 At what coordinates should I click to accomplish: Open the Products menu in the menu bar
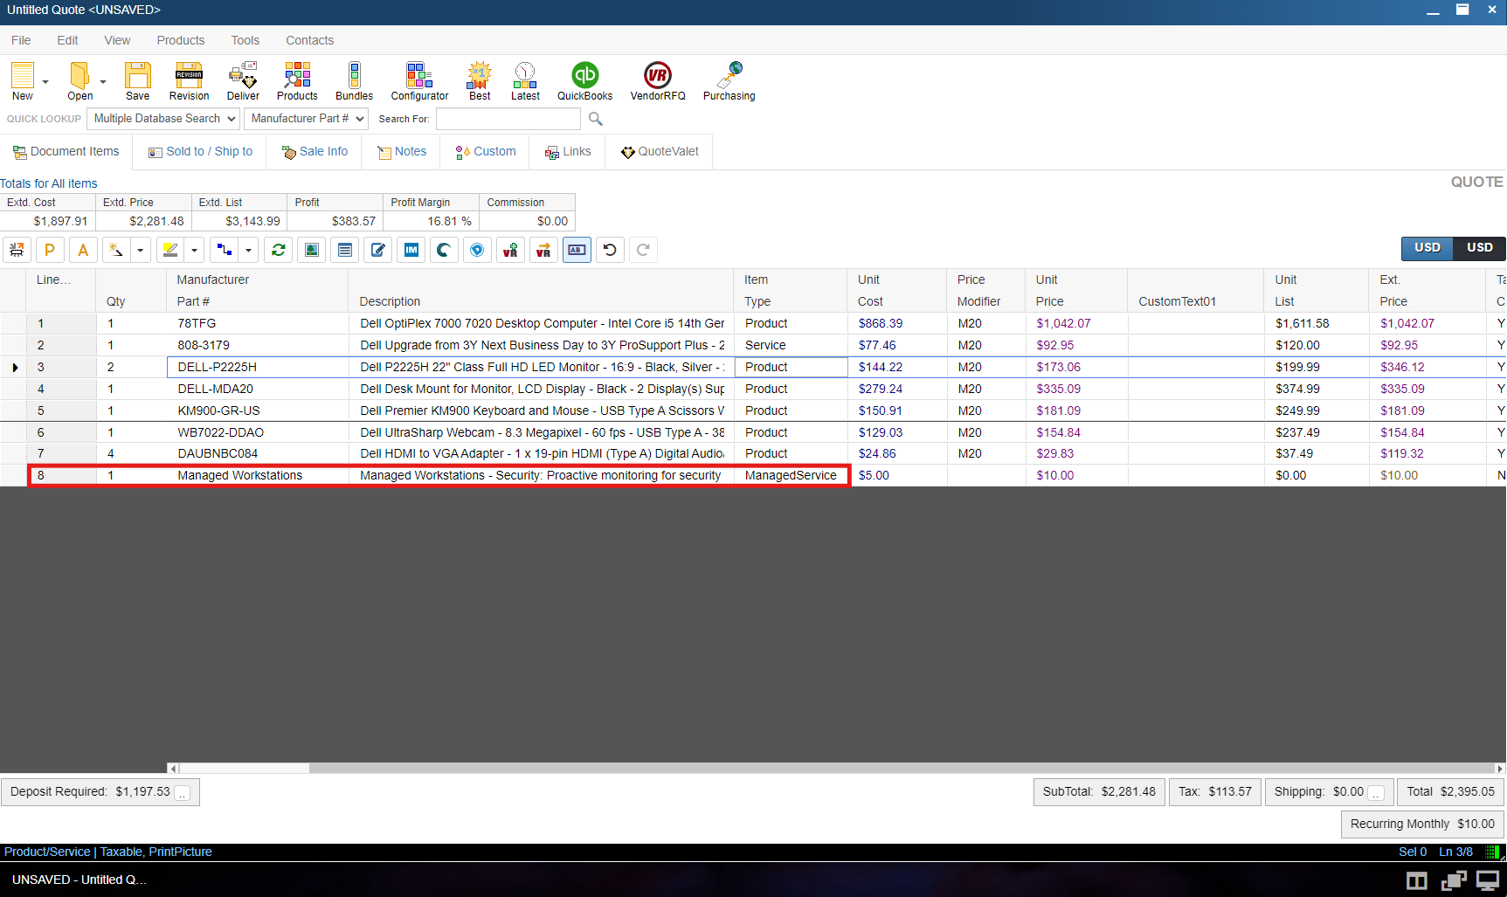coord(180,40)
